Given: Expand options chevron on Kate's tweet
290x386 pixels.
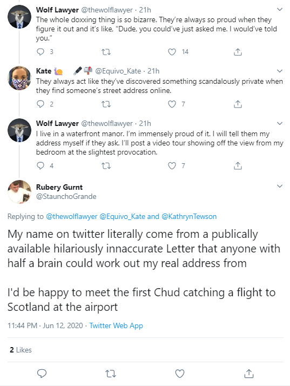Looking at the screenshot, I should click(280, 71).
